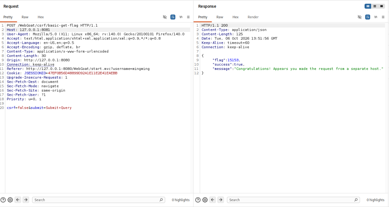Viewport: 389px width, 207px height.
Task: Open Response search help icon
Action: click(198, 200)
